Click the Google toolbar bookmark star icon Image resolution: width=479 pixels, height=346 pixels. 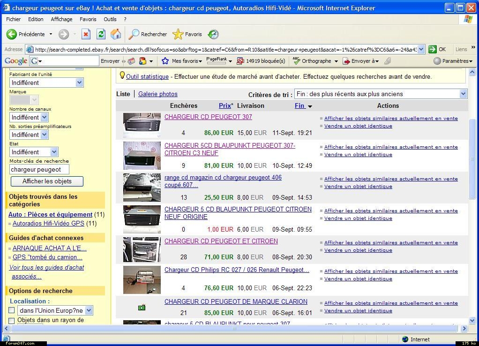click(x=165, y=61)
